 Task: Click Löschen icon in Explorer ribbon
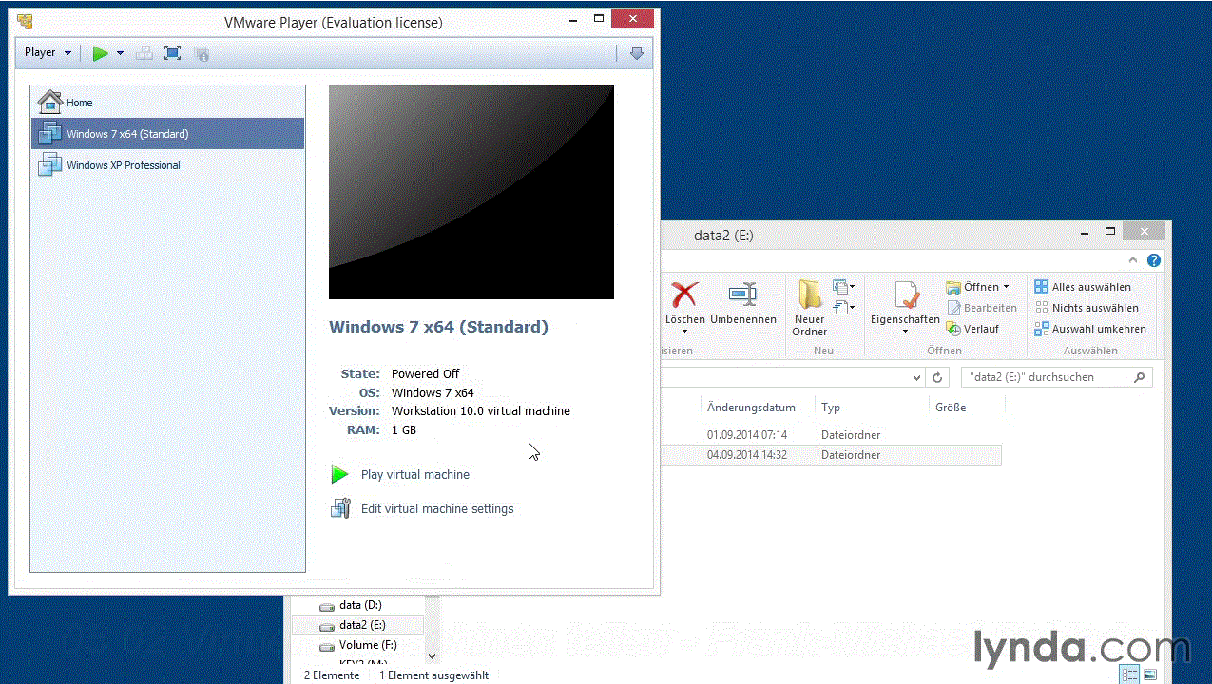point(684,294)
